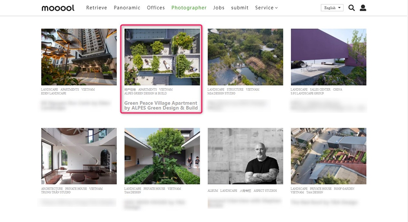Go to the Offices page
408x222 pixels.
tap(155, 8)
